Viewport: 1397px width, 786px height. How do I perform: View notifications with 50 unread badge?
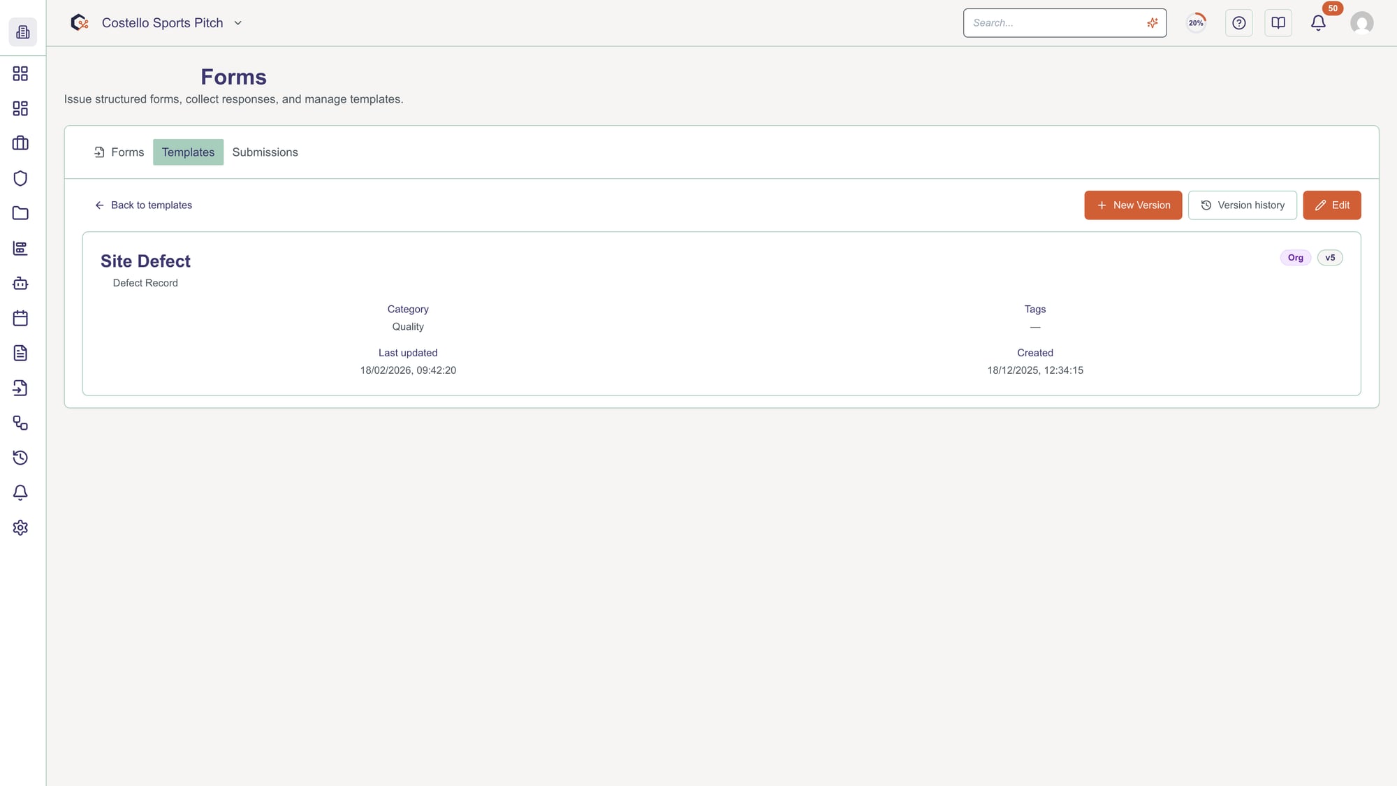click(x=1318, y=22)
